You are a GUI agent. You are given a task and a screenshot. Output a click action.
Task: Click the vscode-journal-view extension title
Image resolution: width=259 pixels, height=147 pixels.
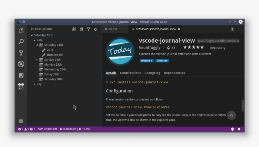point(167,40)
